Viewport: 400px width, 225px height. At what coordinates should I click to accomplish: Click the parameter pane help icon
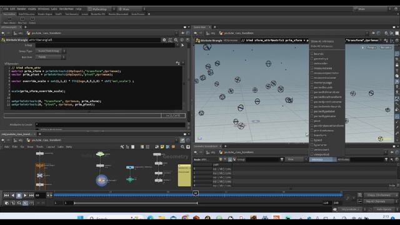click(x=187, y=40)
